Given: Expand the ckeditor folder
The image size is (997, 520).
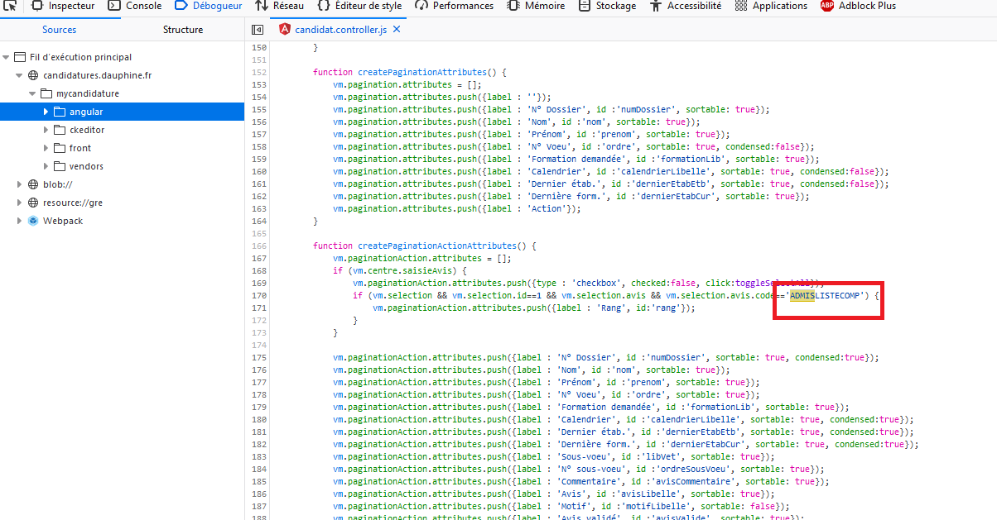Looking at the screenshot, I should (x=46, y=130).
